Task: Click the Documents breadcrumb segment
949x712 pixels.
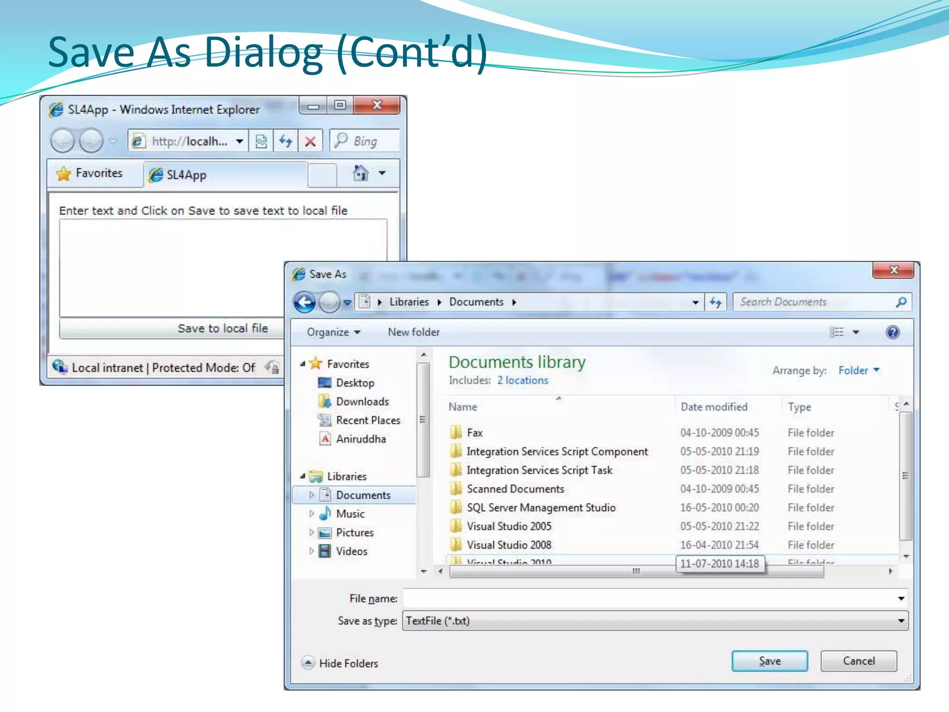Action: 476,302
